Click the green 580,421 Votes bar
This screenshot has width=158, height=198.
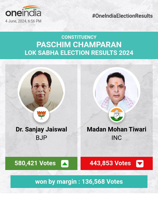click(35, 163)
